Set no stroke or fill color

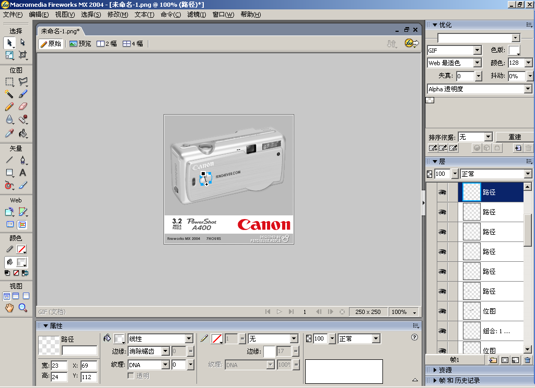(x=16, y=273)
